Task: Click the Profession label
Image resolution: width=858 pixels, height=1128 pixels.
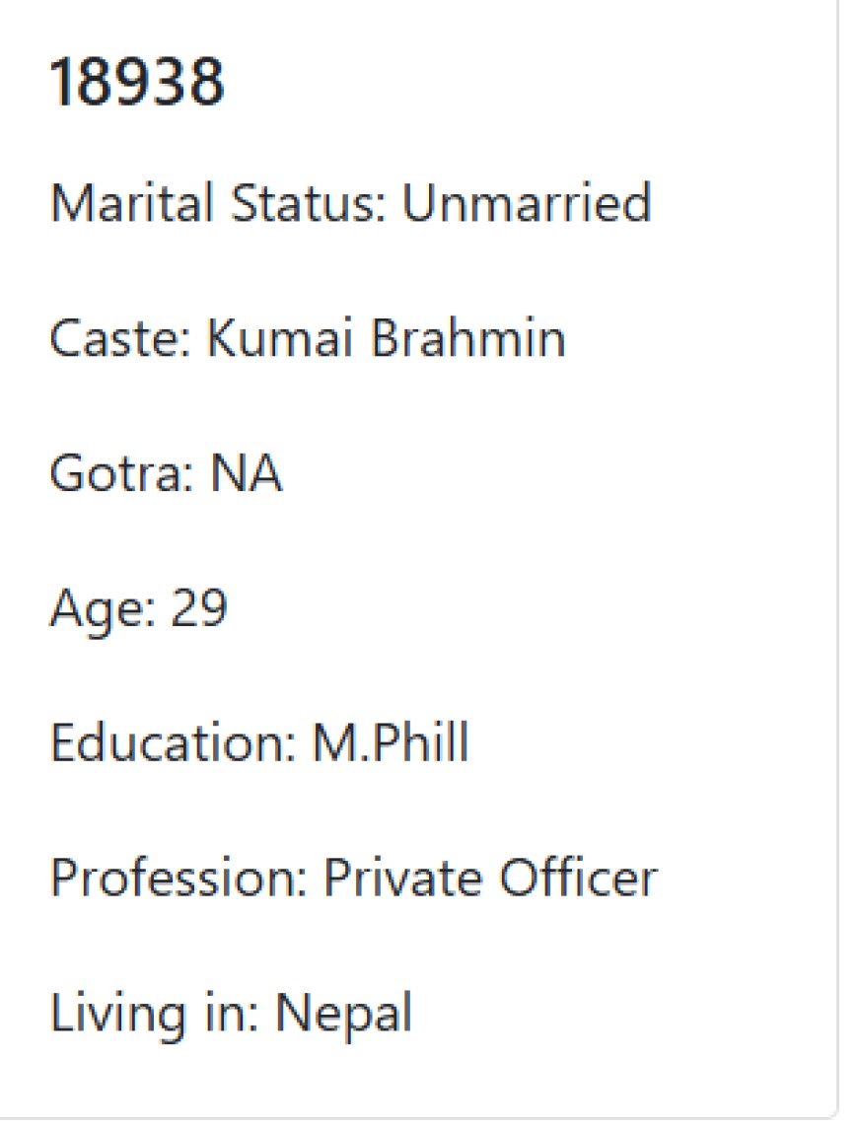Action: point(179,878)
